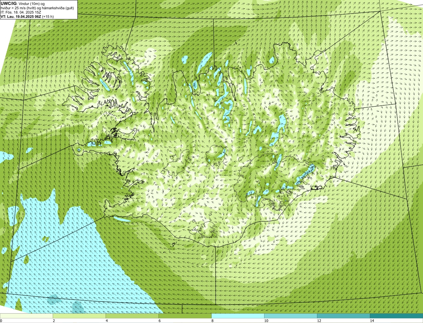Click the legend scale label "10"
This screenshot has width=423, height=323.
(266, 321)
